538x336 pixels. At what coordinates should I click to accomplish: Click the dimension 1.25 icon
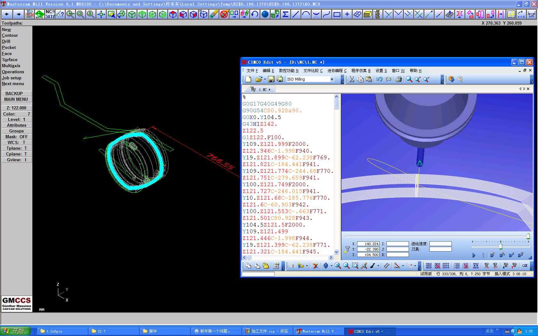[531, 14]
